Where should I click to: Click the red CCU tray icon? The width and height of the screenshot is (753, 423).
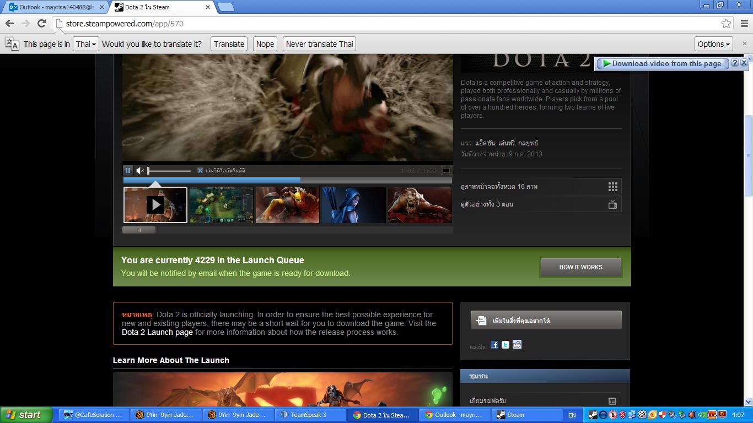[x=712, y=415]
